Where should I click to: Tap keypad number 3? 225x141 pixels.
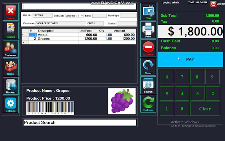coord(198,94)
